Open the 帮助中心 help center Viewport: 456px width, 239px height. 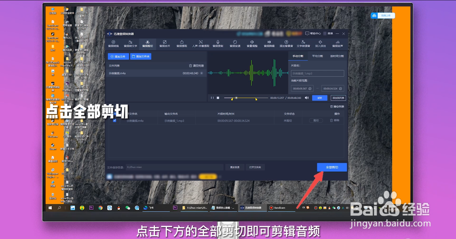coord(313,33)
